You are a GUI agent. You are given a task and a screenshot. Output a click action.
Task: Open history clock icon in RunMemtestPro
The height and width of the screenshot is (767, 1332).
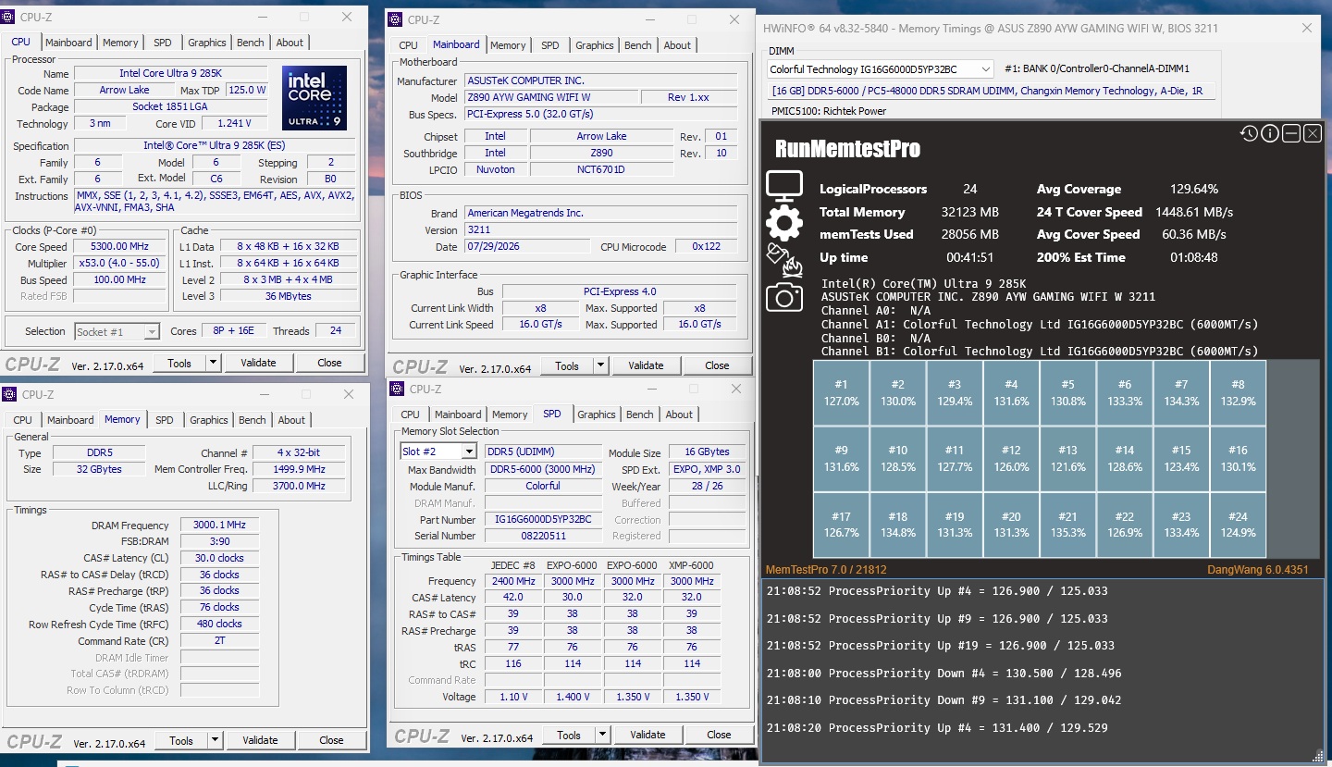(1249, 133)
